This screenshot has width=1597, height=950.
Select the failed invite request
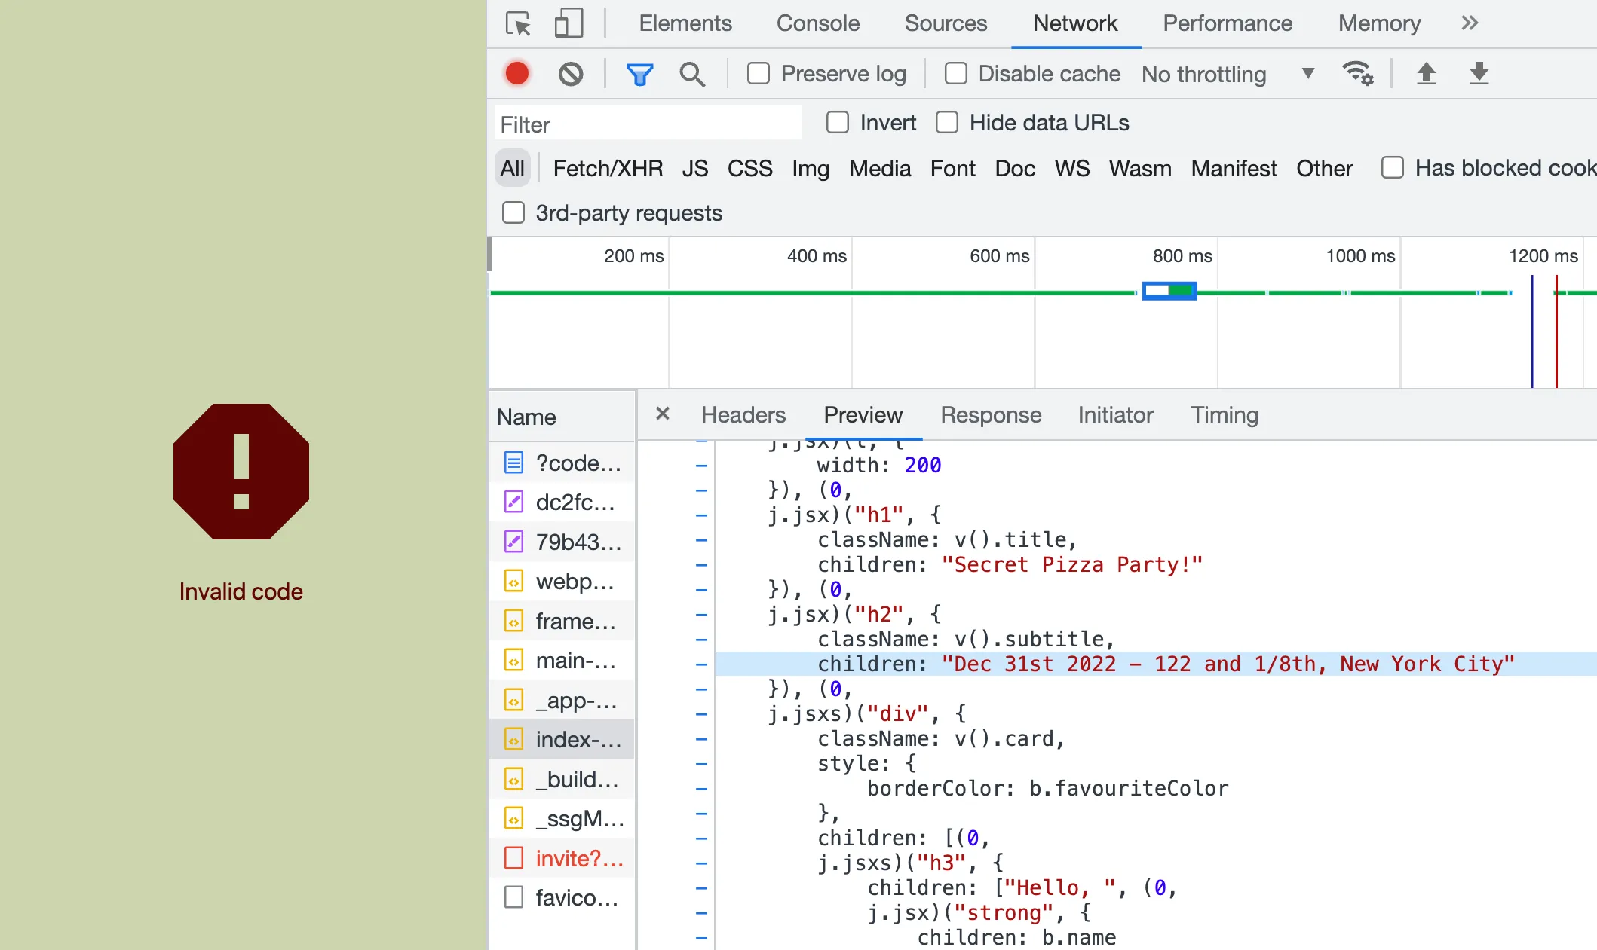pyautogui.click(x=575, y=858)
